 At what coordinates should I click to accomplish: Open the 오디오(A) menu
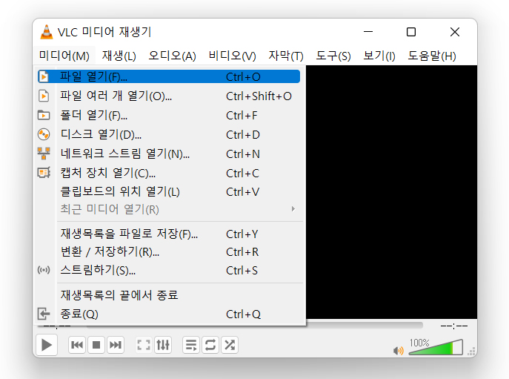(x=172, y=56)
